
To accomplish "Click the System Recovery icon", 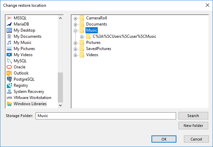I will coord(9,92).
